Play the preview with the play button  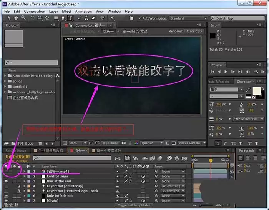[x=226, y=72]
